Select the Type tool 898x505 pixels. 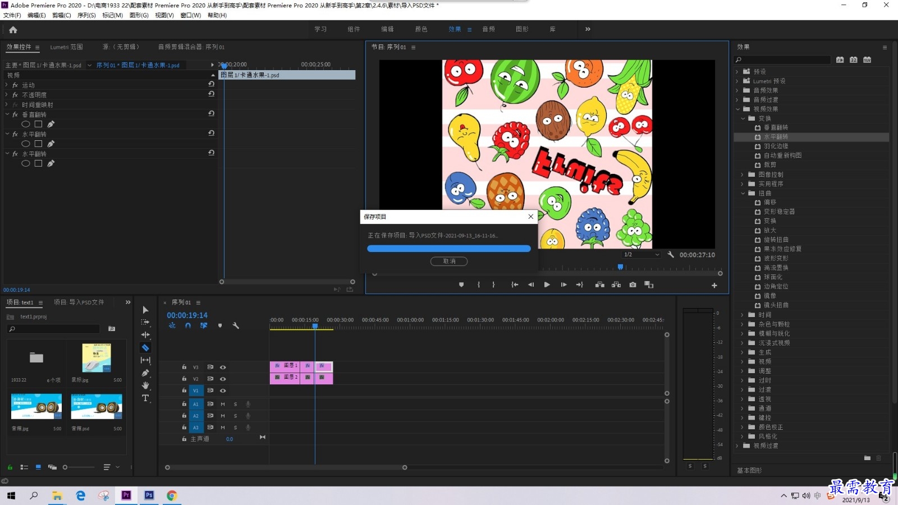click(145, 398)
